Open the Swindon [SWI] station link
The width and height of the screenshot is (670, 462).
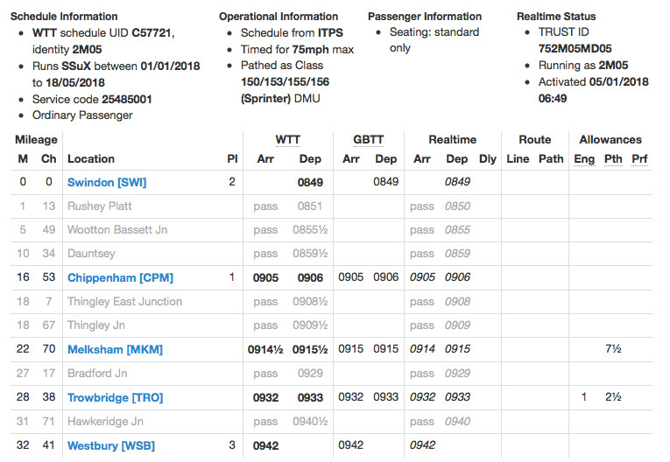coord(107,182)
